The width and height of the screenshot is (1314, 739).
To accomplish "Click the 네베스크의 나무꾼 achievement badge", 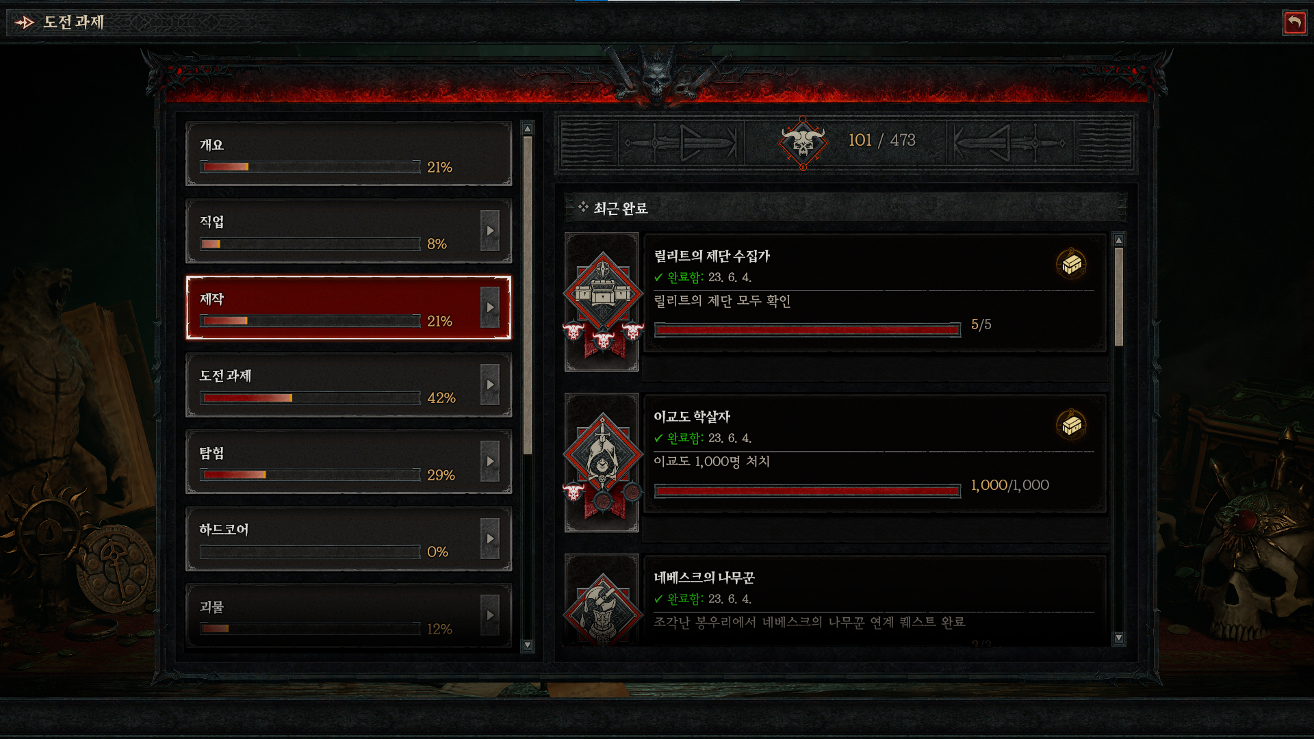I will click(602, 600).
